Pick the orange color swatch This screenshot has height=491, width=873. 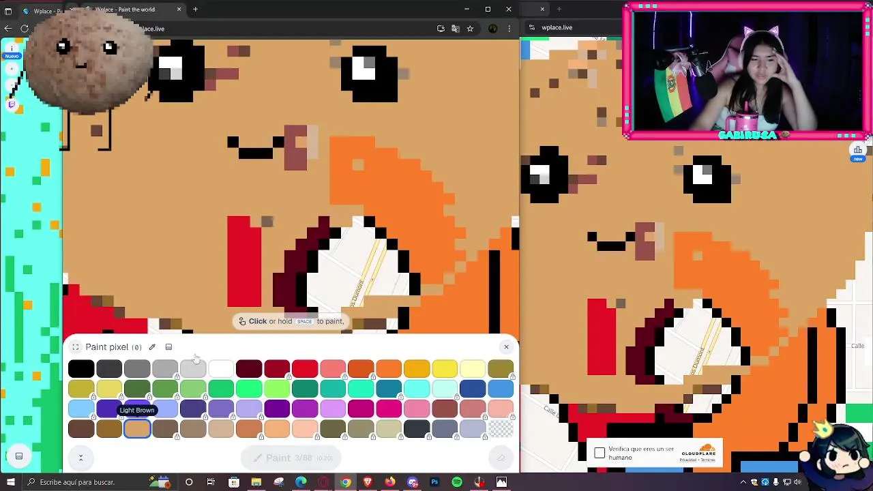click(389, 369)
